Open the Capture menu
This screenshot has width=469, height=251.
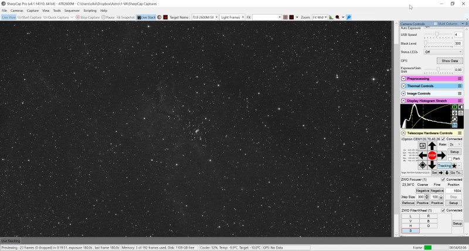pyautogui.click(x=33, y=11)
